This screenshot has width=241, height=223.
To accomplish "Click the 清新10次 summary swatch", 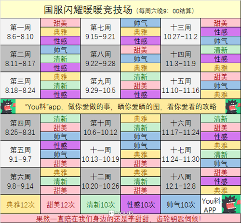I will click(x=100, y=204).
